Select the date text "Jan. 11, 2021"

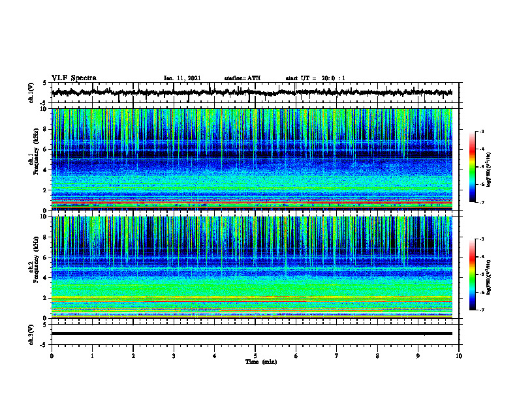click(x=182, y=78)
